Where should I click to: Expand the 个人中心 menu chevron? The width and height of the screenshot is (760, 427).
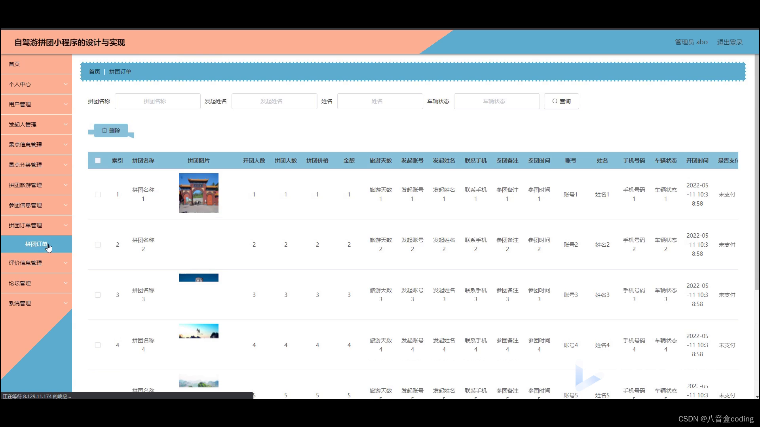coord(66,84)
